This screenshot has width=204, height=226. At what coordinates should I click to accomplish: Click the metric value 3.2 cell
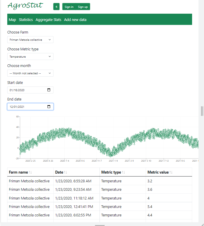point(169,181)
